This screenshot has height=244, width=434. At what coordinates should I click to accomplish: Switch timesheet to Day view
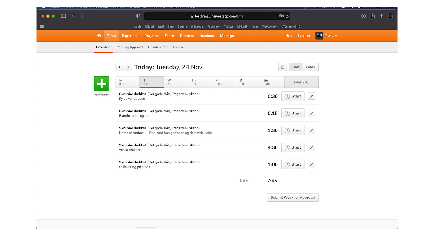[x=295, y=67]
